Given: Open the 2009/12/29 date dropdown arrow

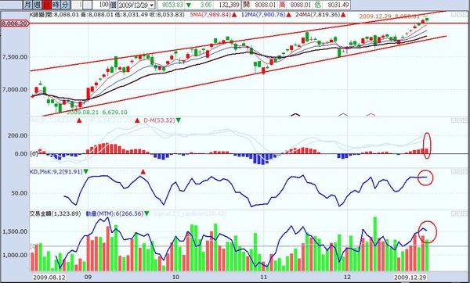Looking at the screenshot, I should 151,5.
